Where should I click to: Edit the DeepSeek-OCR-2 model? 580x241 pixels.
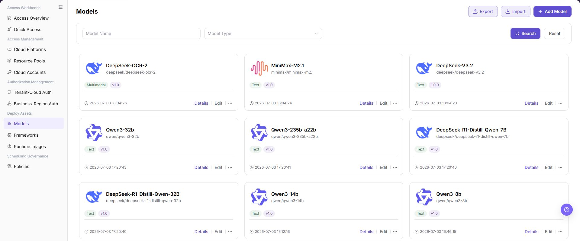tap(218, 103)
